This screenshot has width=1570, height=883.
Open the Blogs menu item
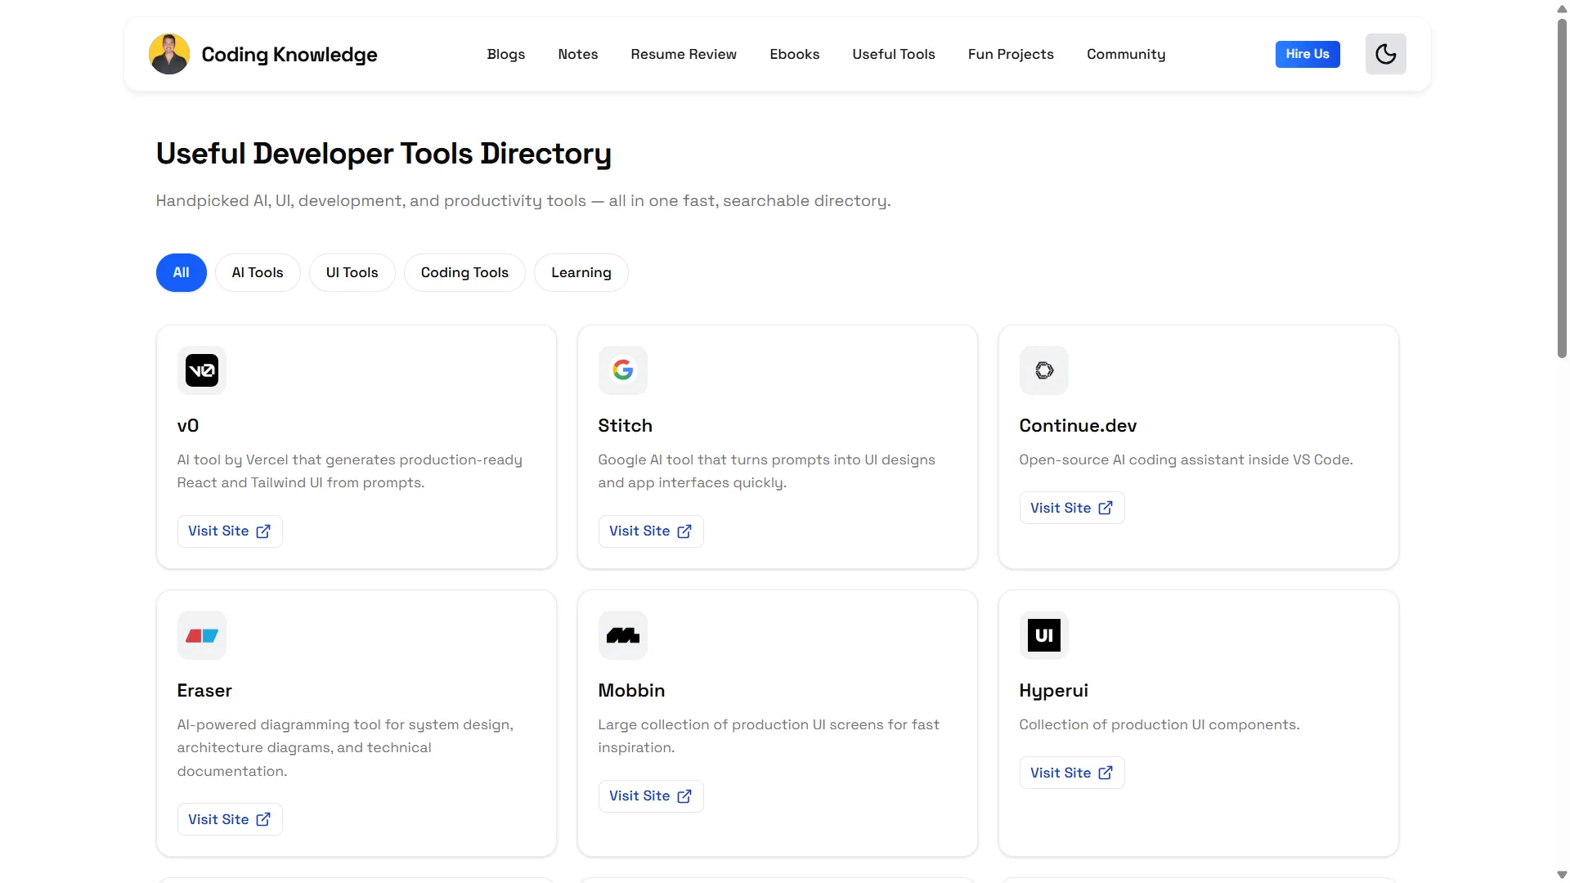click(506, 54)
